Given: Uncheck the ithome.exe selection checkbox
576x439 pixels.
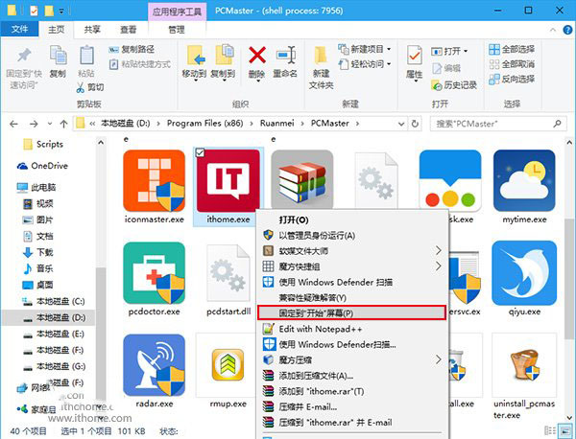Looking at the screenshot, I should click(200, 152).
